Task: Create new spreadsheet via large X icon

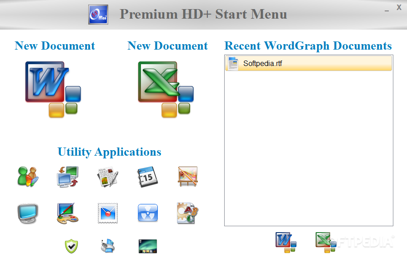Action: click(x=166, y=89)
